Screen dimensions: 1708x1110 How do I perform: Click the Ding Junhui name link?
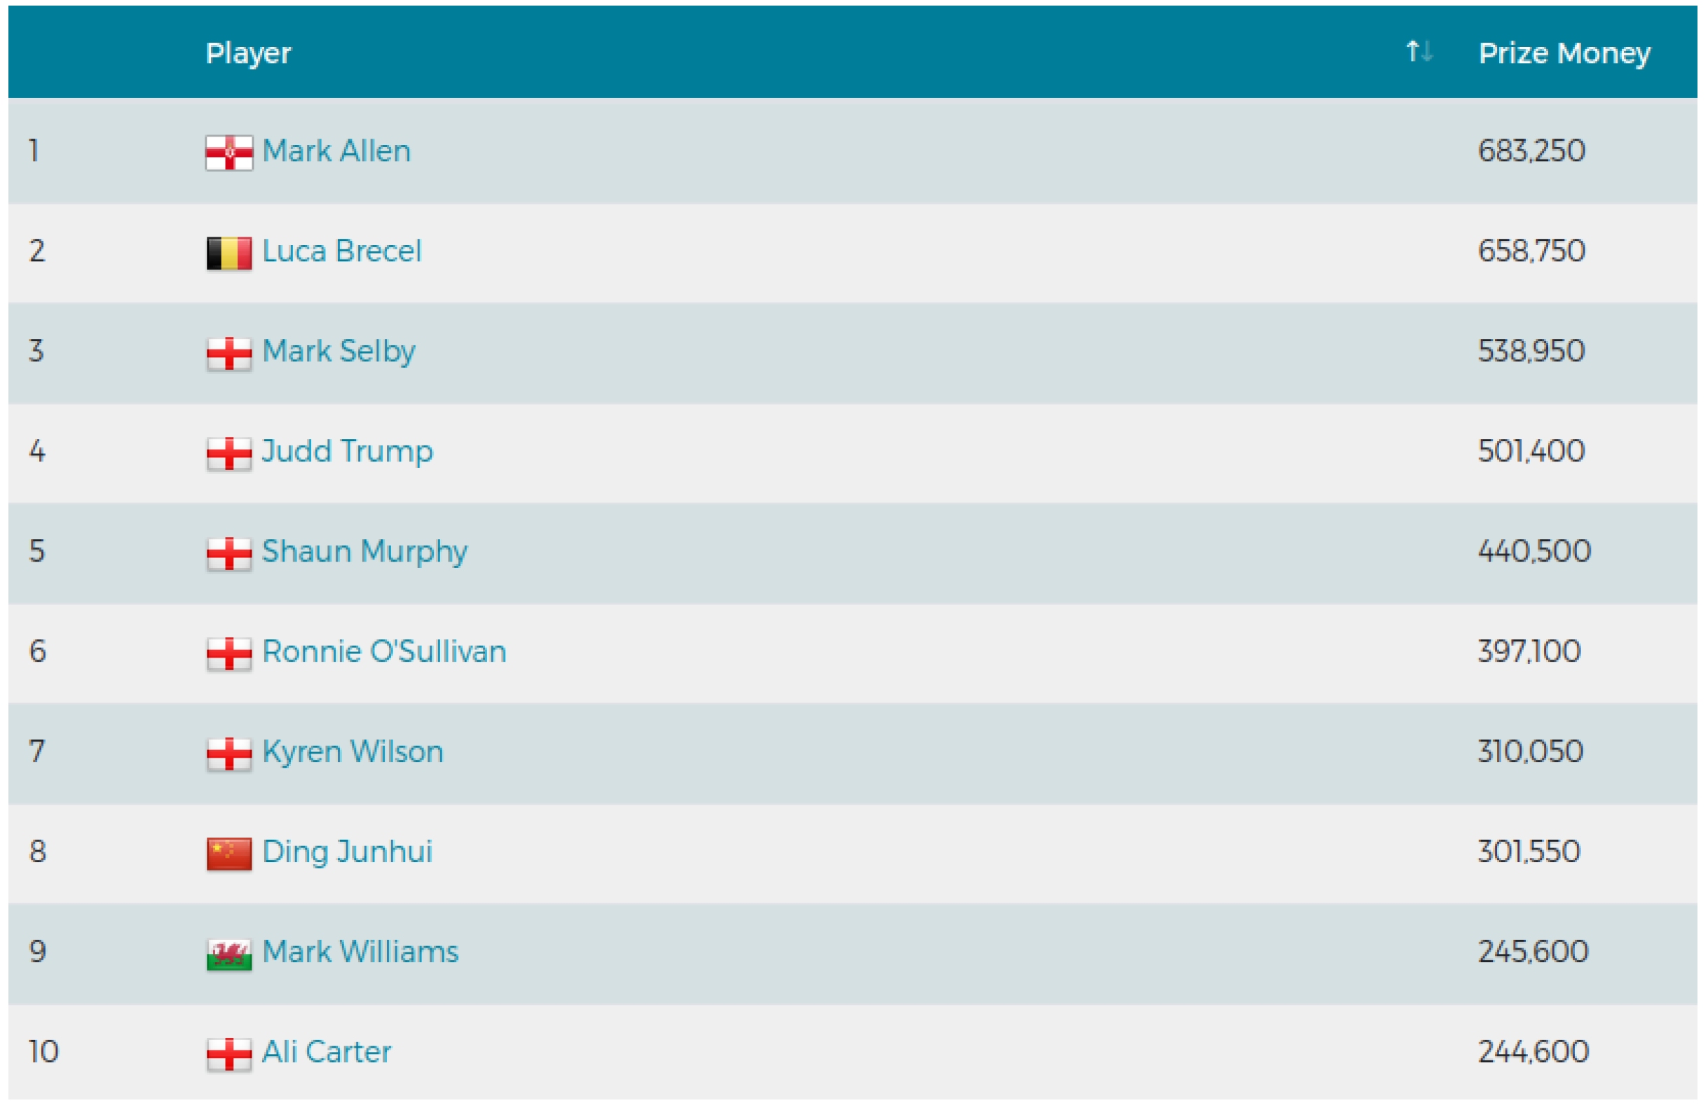[x=348, y=852]
